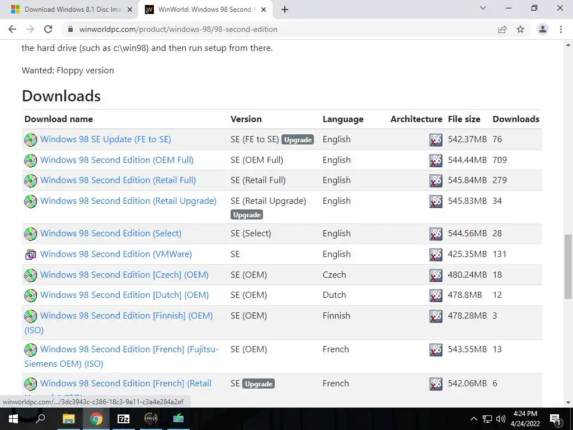Open the Windows Start menu
This screenshot has height=430, width=573.
coord(13,419)
